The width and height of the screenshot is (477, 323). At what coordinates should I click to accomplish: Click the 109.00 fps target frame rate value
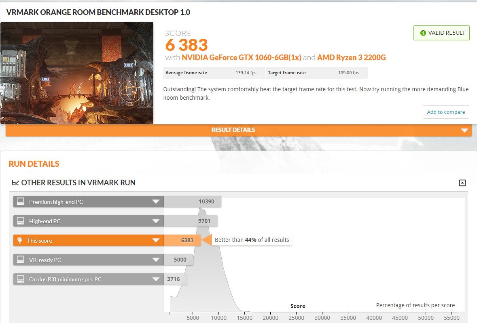[348, 73]
